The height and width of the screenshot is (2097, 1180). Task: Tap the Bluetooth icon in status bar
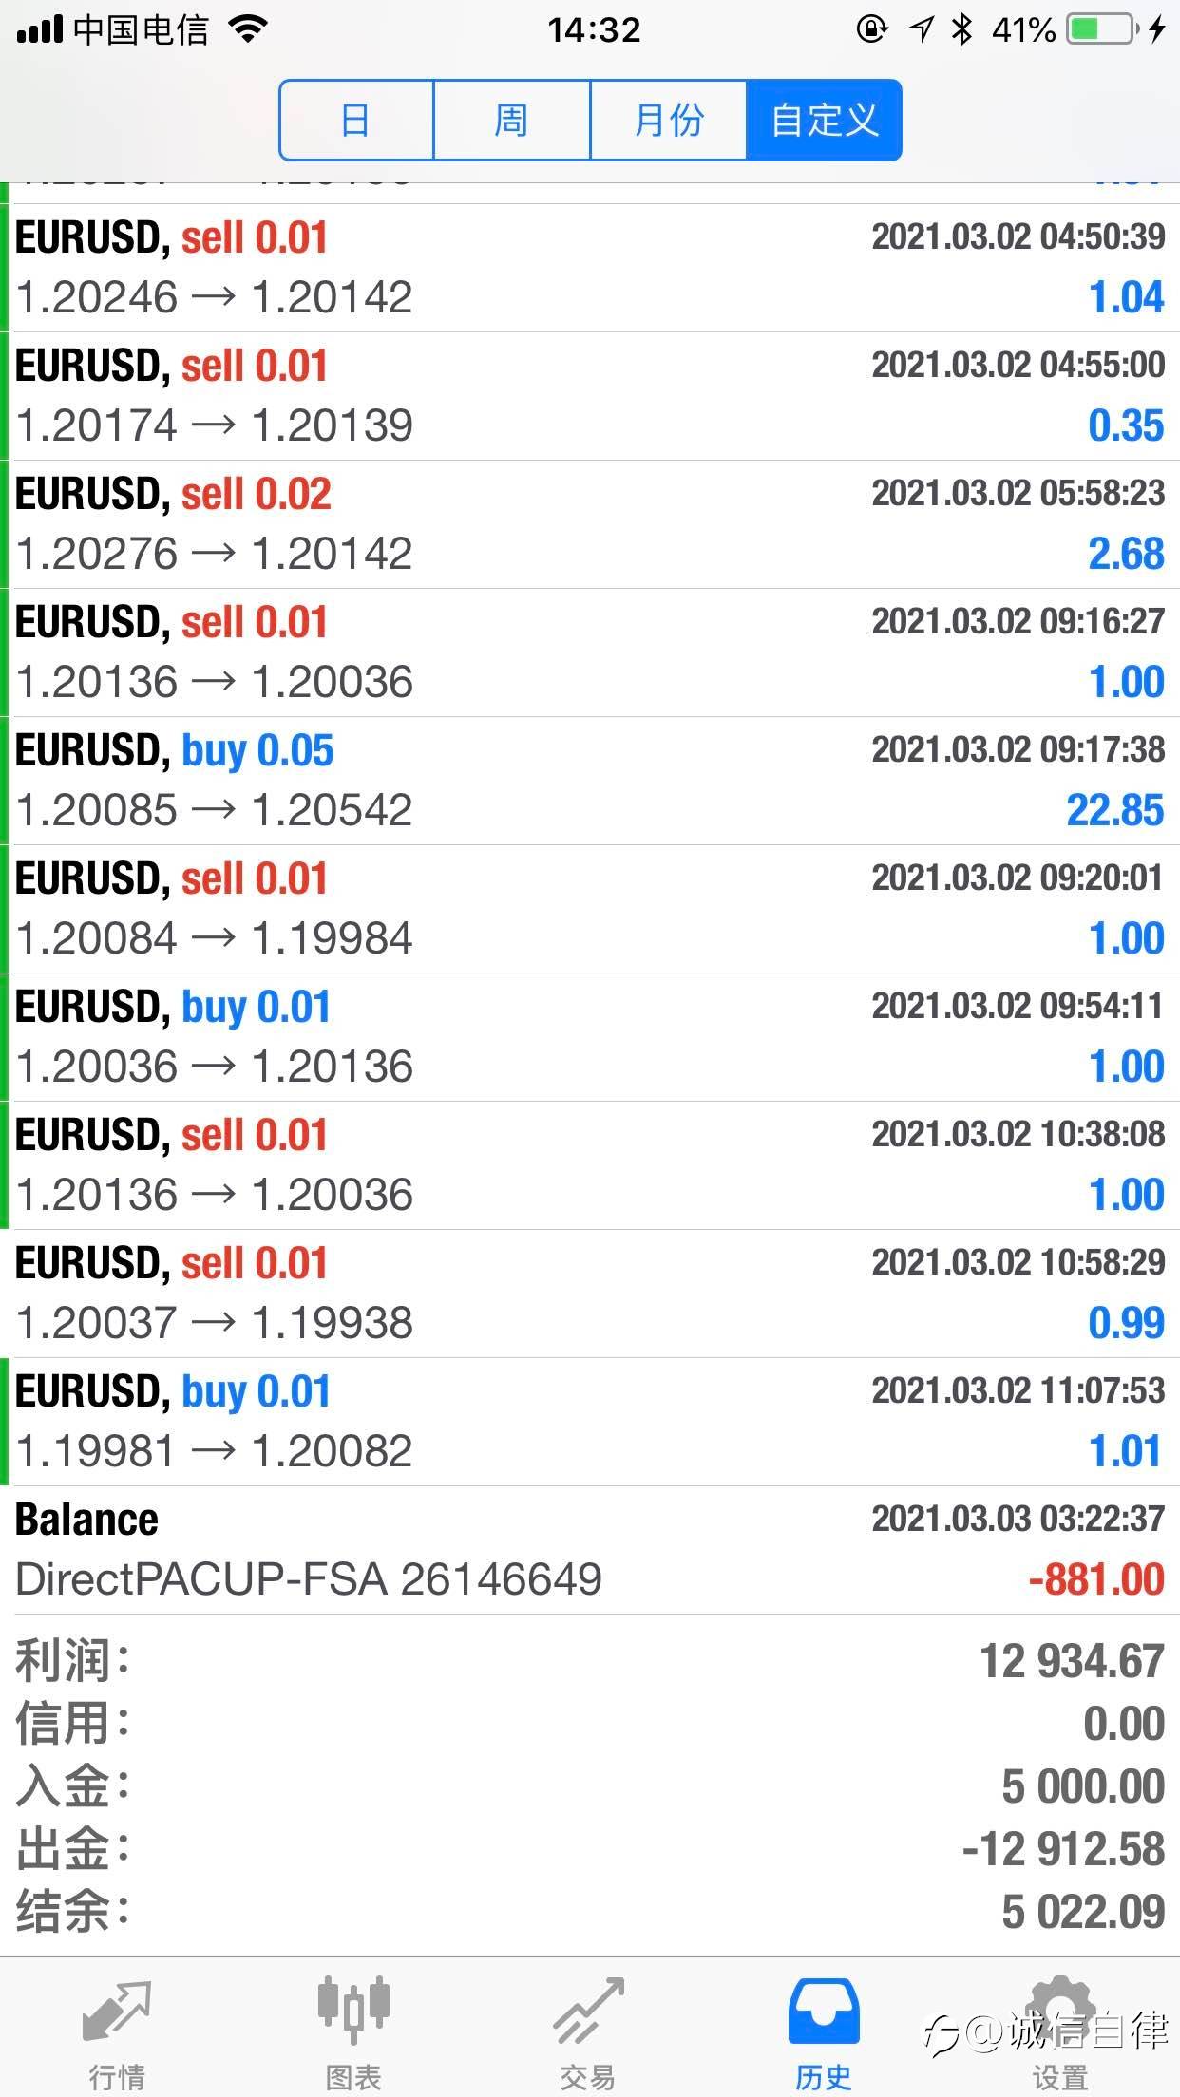(961, 30)
